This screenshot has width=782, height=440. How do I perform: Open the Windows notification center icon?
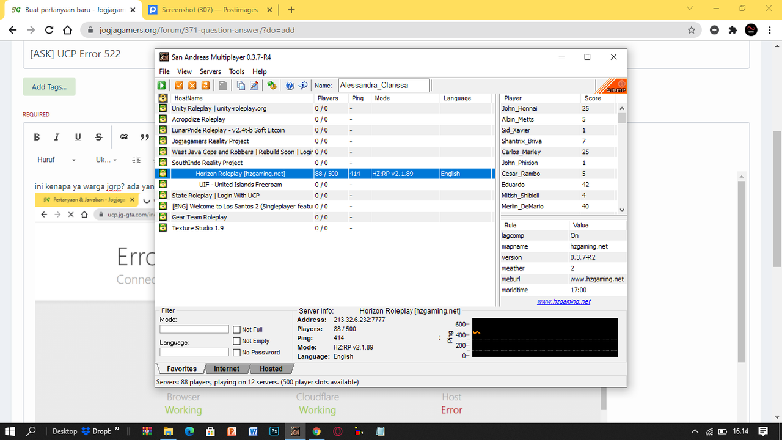pos(763,431)
